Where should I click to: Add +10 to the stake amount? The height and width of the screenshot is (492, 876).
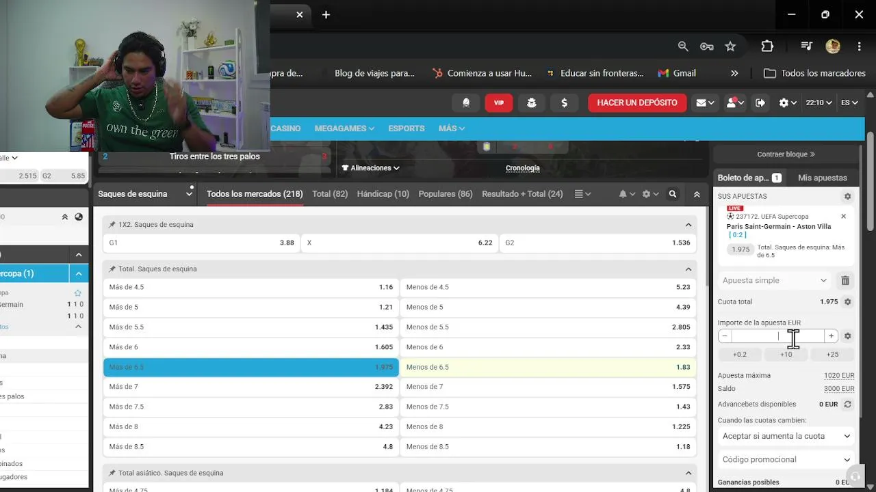(786, 355)
